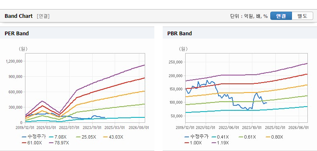The height and width of the screenshot is (151, 317).
Task: Click the 100,000 axis label
Action: click(176, 102)
